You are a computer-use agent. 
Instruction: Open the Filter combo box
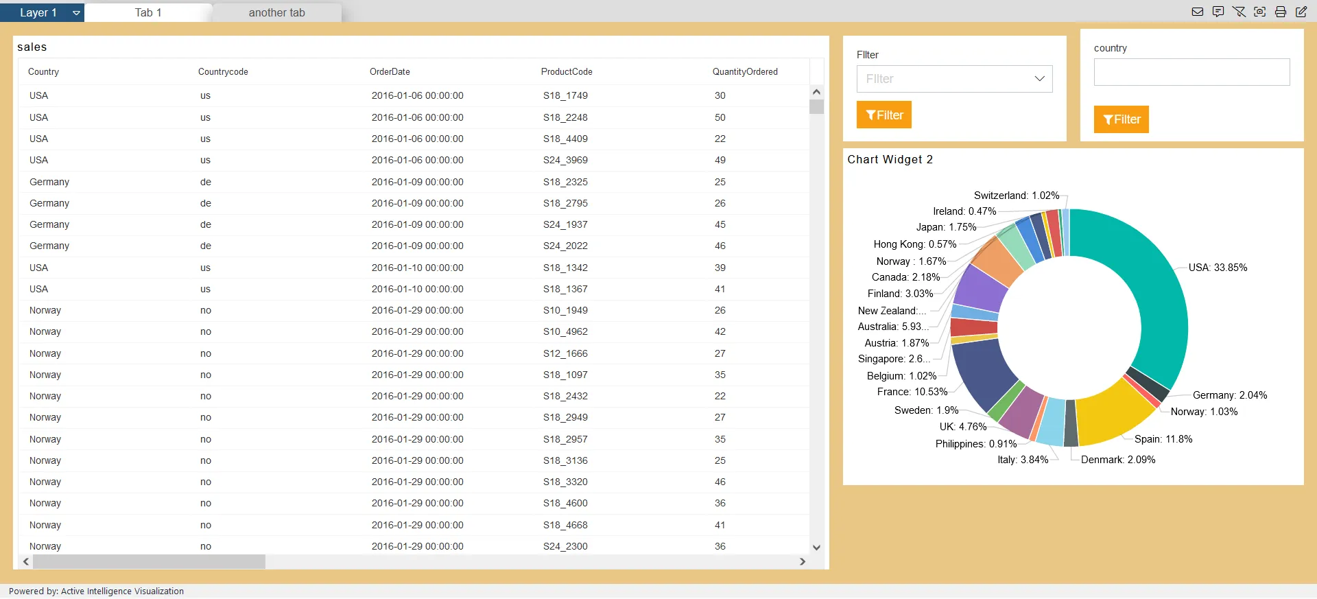pos(954,79)
